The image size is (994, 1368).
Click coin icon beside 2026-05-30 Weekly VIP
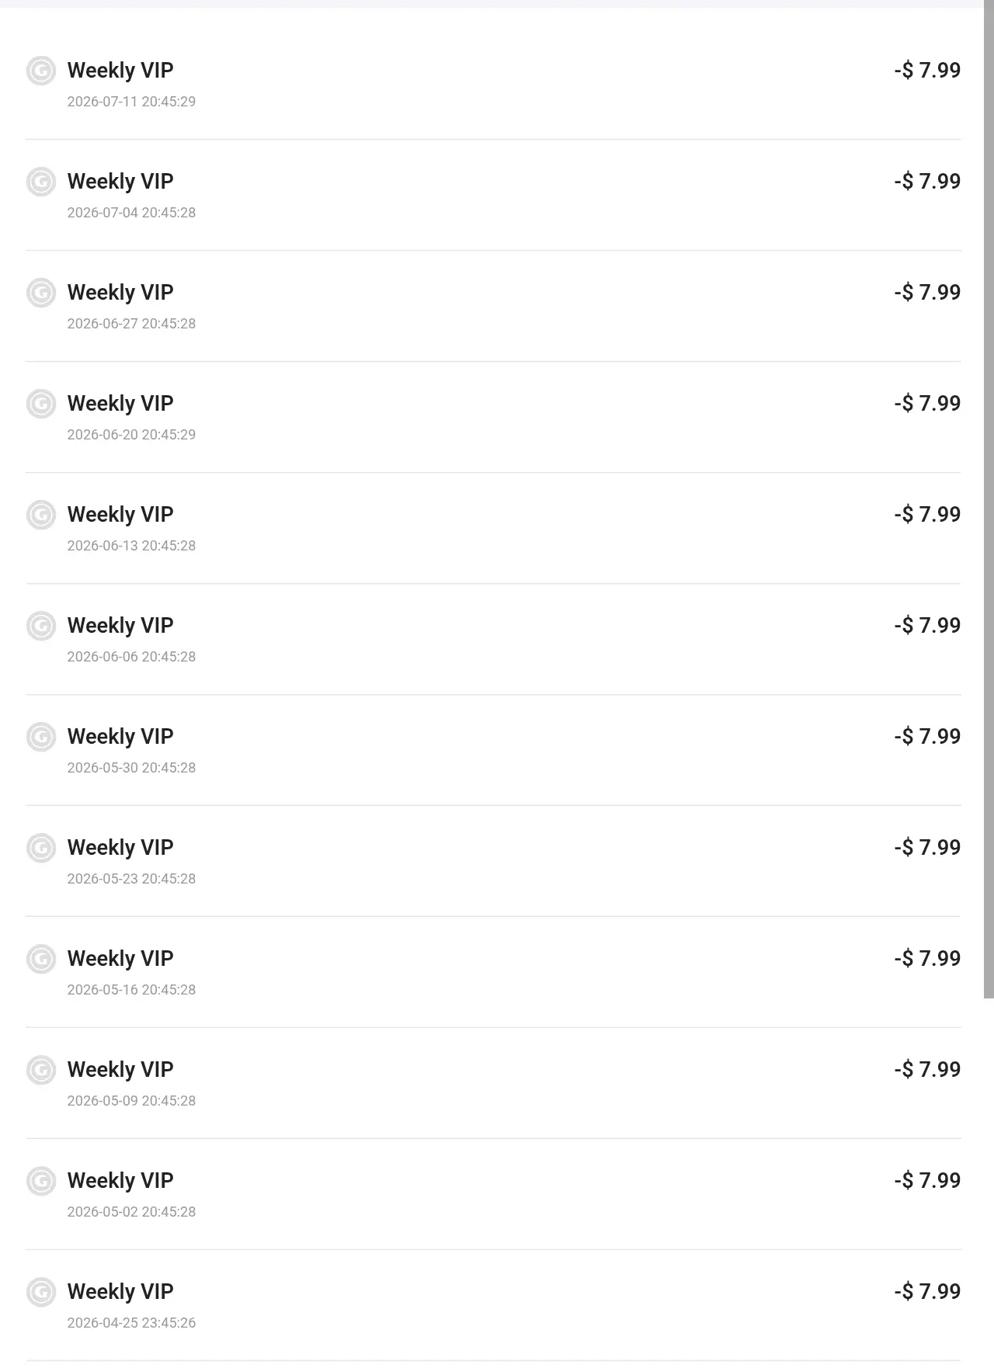pos(41,737)
